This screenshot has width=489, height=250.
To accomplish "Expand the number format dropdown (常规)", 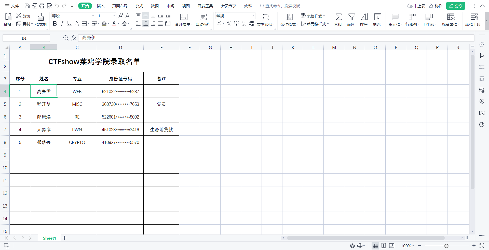I will click(x=253, y=16).
